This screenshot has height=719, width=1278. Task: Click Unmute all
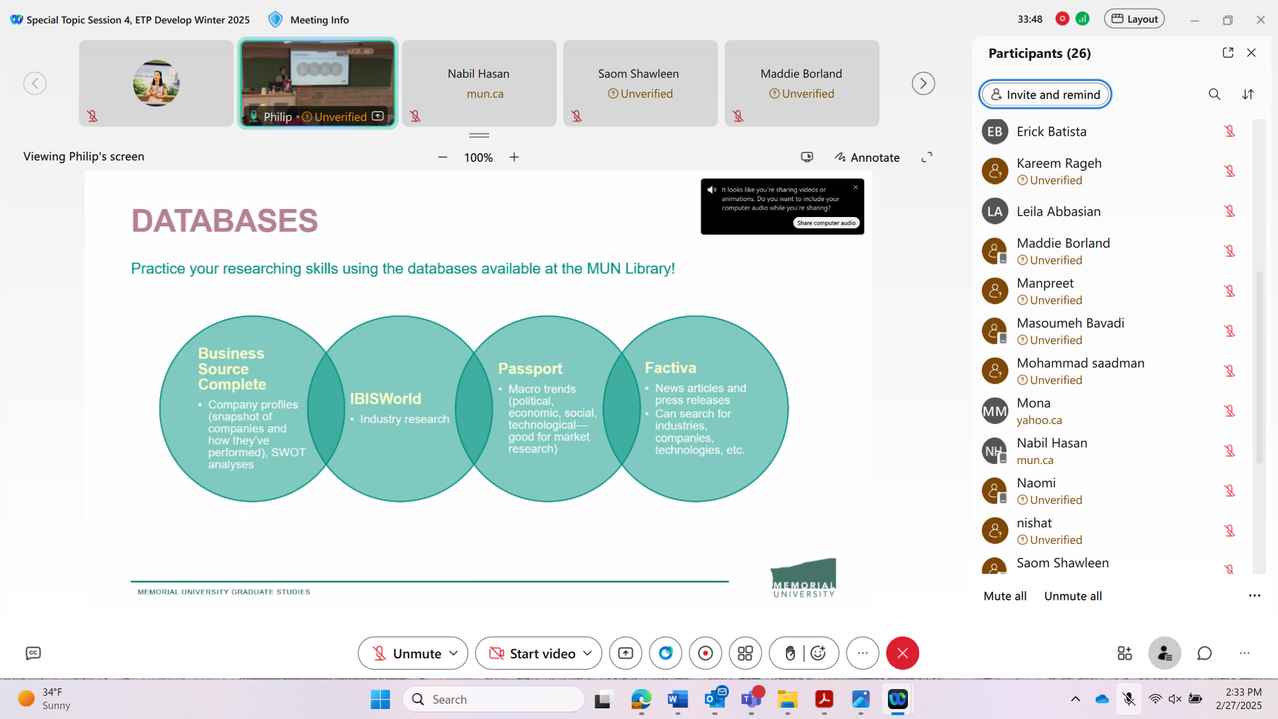[x=1072, y=596]
